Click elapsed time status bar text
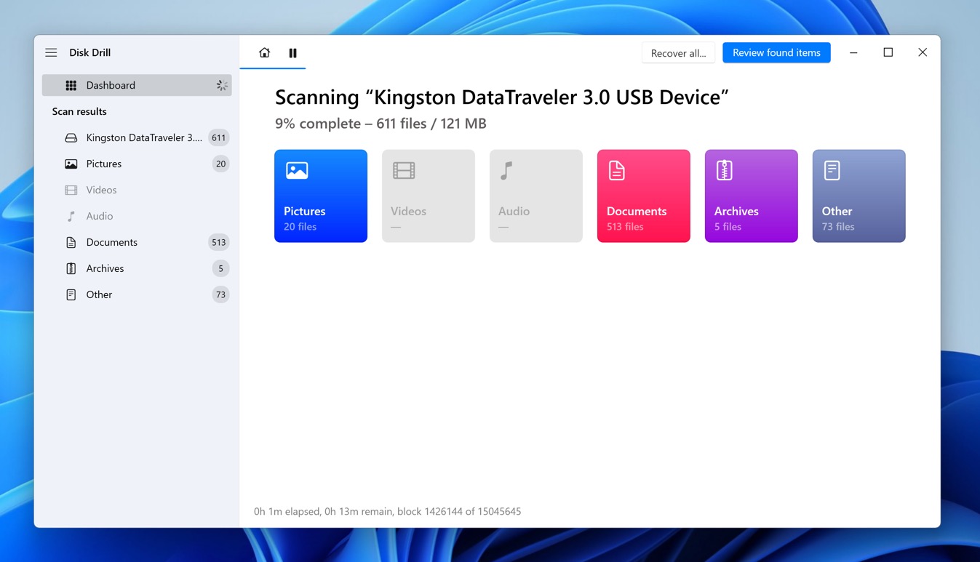Screen dimensions: 980x562 coord(387,511)
